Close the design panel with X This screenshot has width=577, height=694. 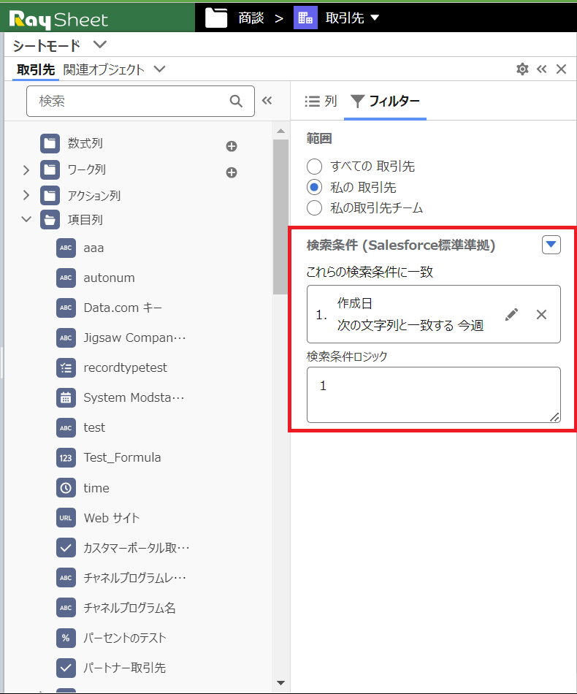coord(561,69)
